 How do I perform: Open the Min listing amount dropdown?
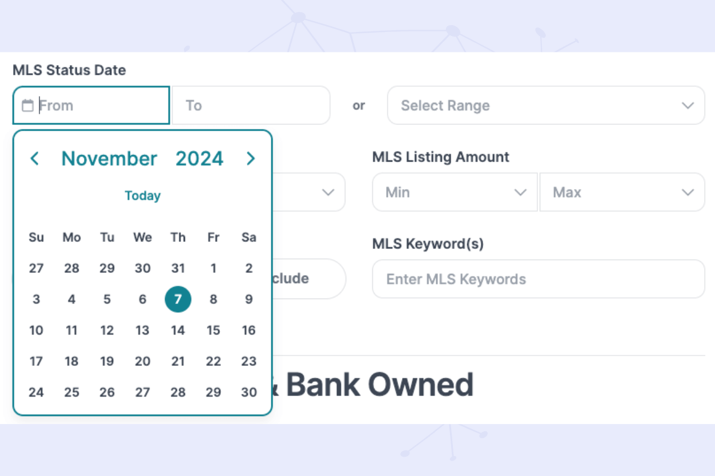click(x=455, y=192)
